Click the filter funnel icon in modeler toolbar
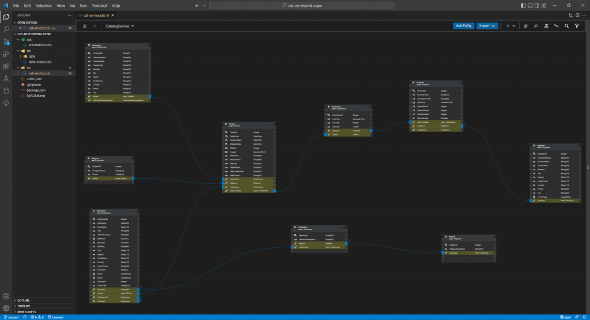The image size is (590, 320). [x=577, y=26]
